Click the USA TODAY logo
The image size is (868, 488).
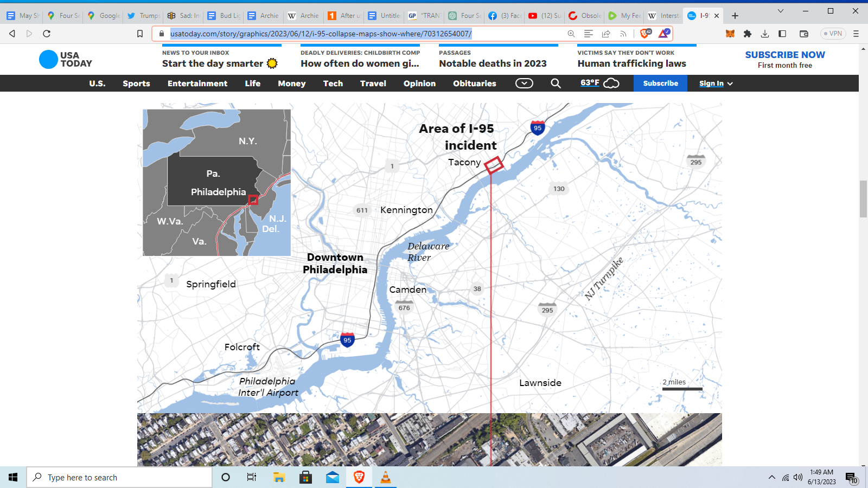click(x=66, y=60)
